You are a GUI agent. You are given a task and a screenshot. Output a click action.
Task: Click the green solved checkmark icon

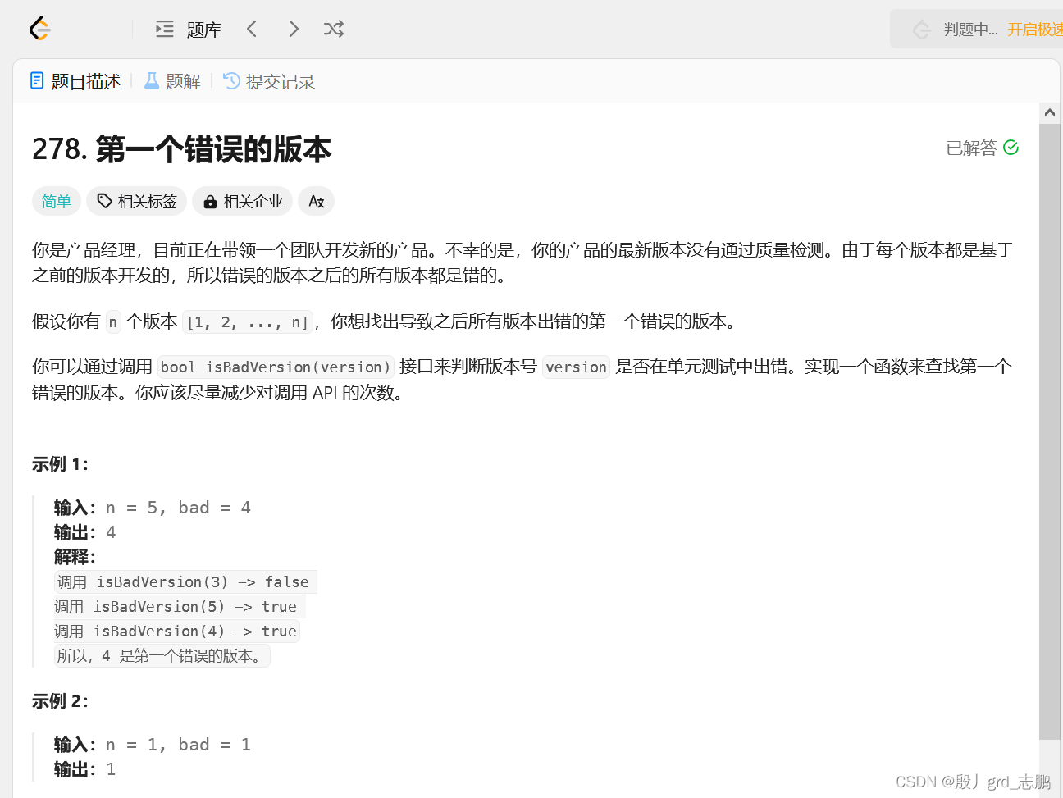tap(1011, 148)
